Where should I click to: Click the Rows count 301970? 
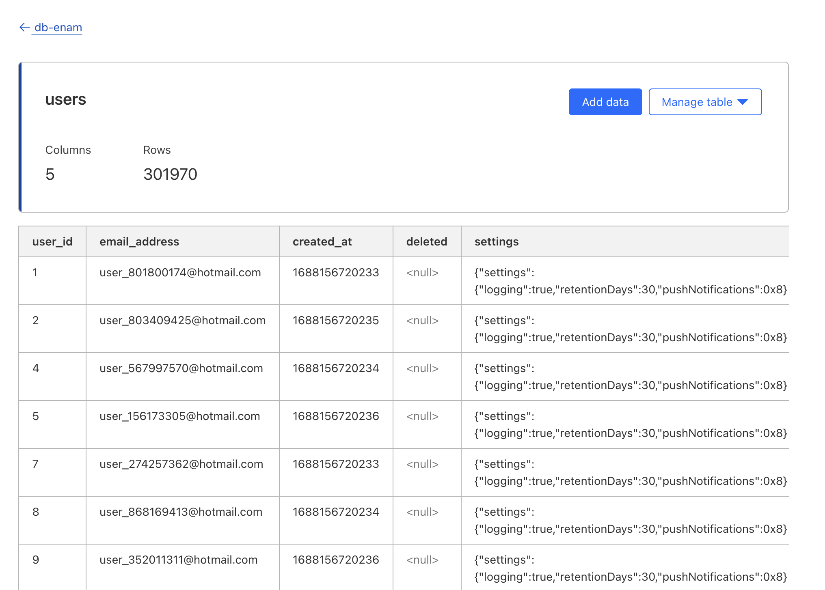170,174
